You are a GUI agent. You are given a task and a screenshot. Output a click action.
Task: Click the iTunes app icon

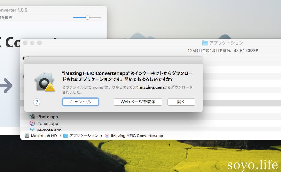32,123
